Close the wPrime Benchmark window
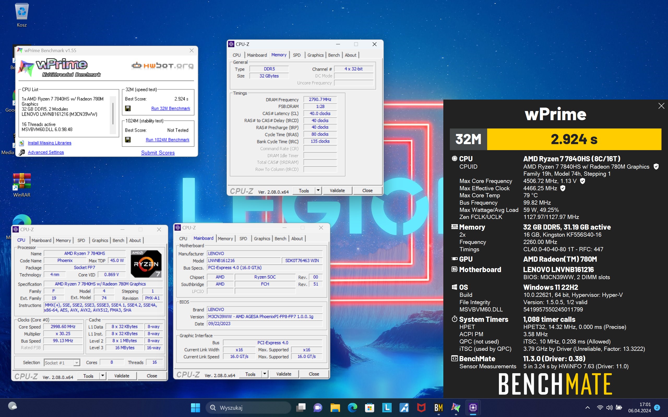The image size is (668, 417). pos(192,51)
